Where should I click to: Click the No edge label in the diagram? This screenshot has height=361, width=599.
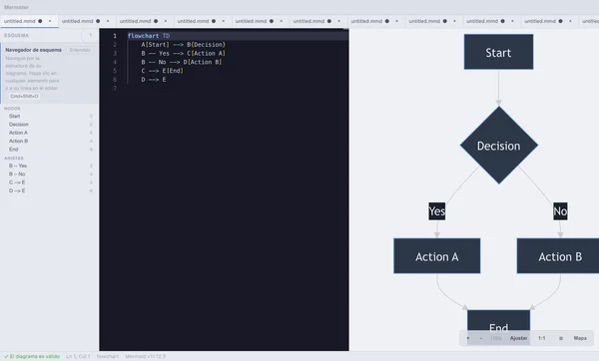click(560, 211)
